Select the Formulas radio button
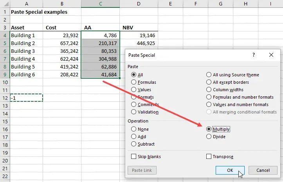This screenshot has width=283, height=182. [134, 82]
